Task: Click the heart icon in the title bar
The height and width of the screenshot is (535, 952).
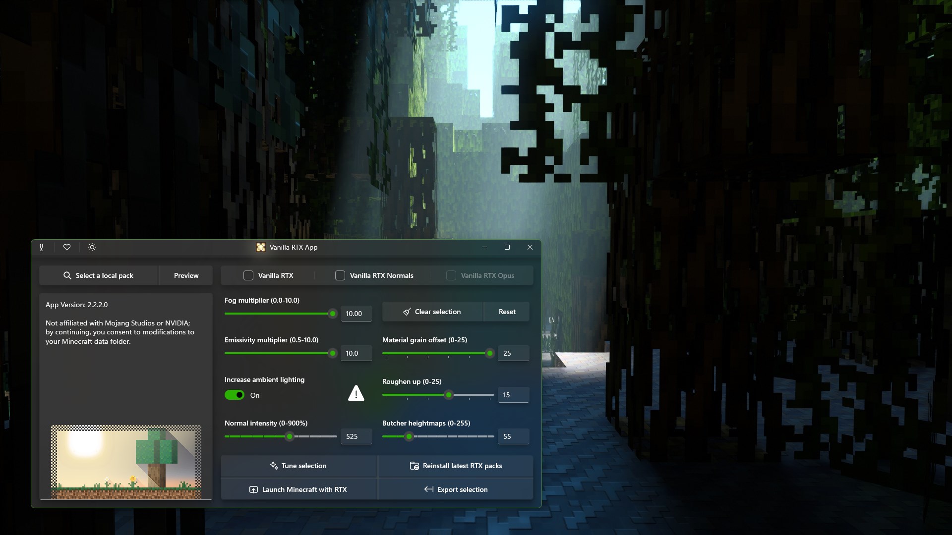Action: [67, 247]
